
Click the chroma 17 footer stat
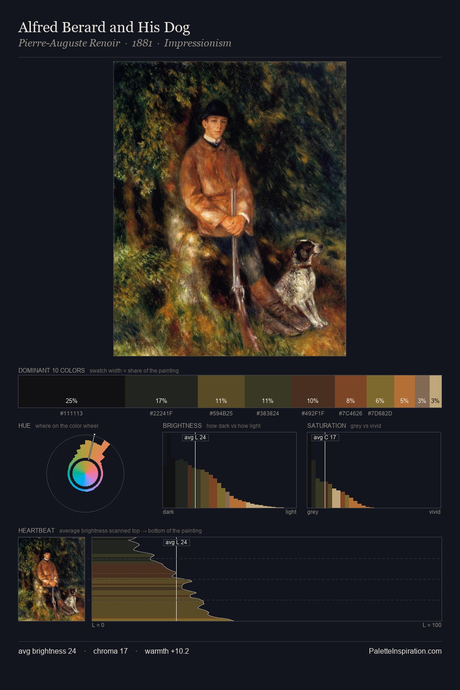click(x=110, y=651)
